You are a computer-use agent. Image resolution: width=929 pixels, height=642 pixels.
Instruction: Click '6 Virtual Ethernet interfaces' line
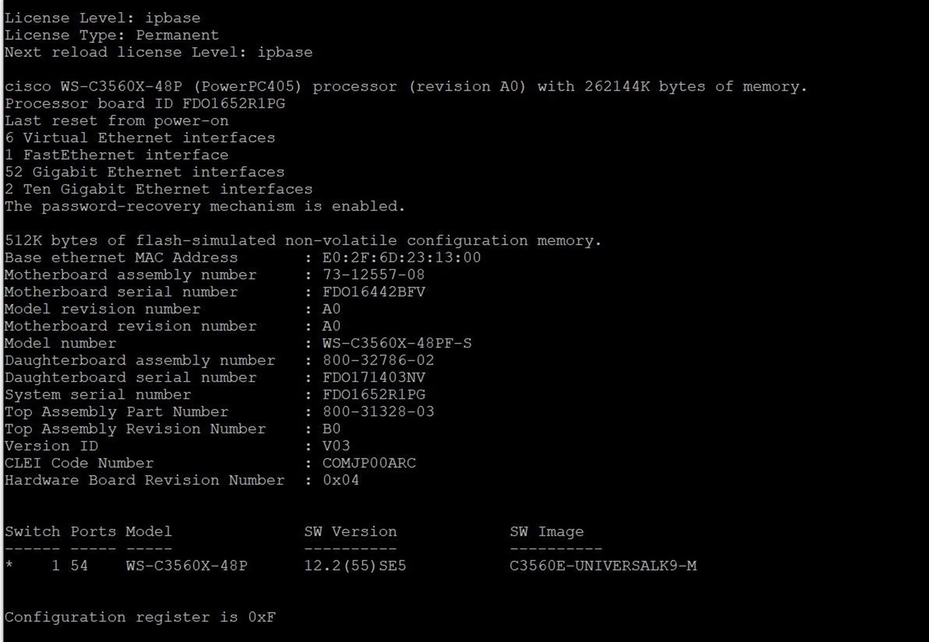click(140, 138)
